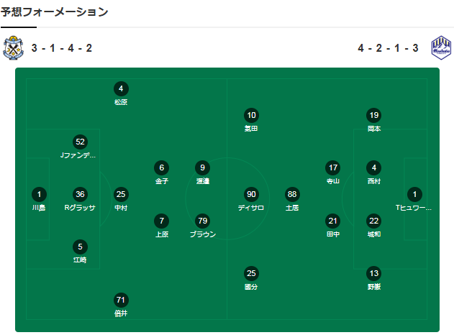
Task: Select player number 90 ディサロ circle
Action: point(251,194)
